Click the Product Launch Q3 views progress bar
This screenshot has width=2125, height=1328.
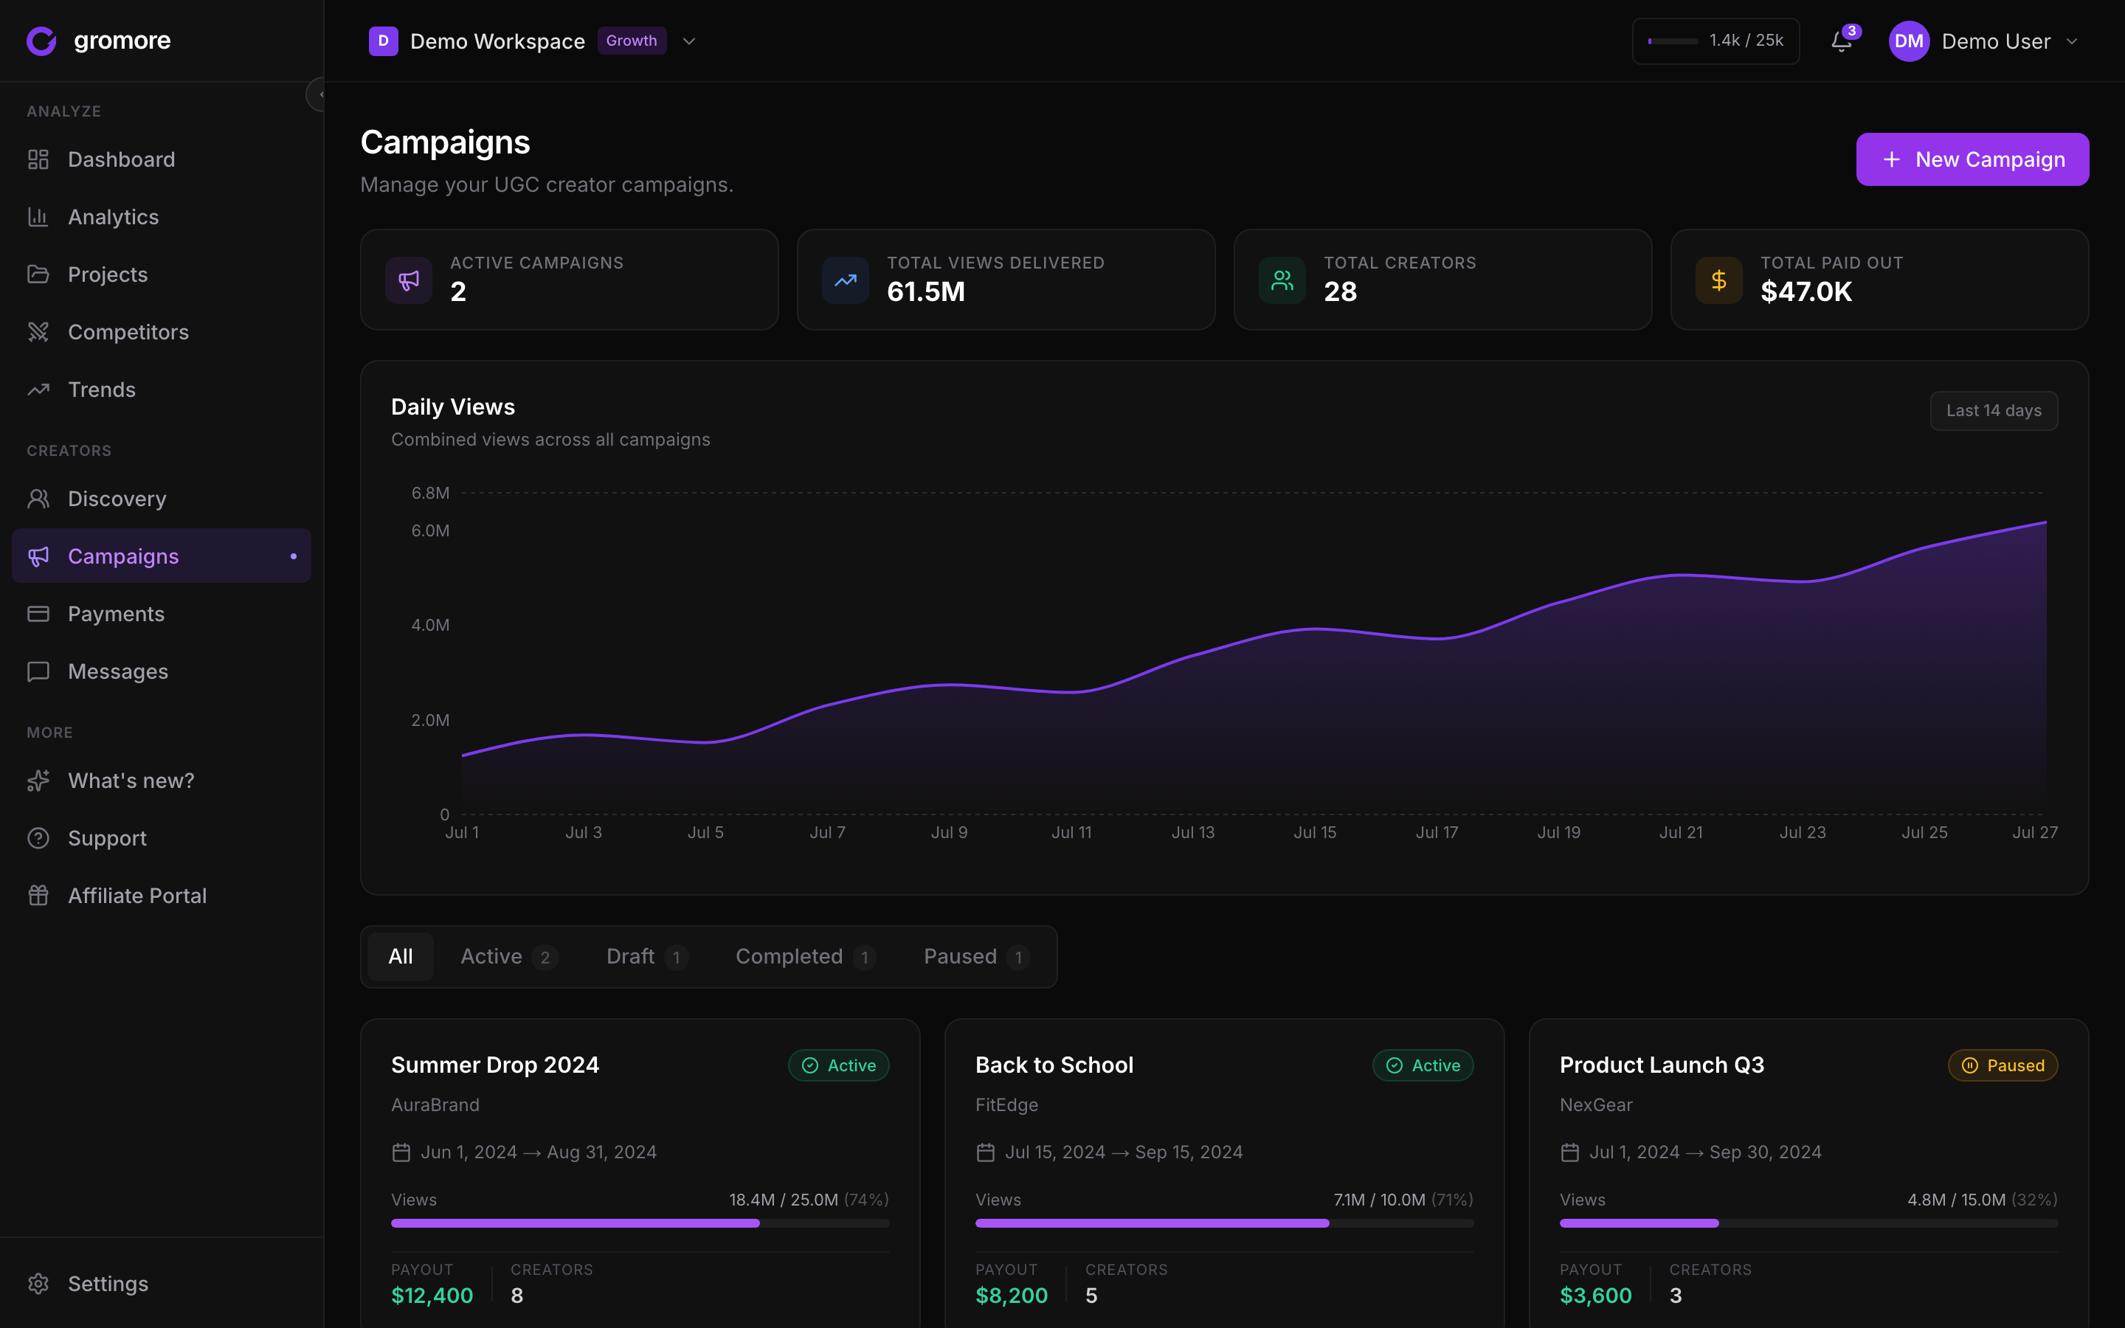click(x=1809, y=1222)
